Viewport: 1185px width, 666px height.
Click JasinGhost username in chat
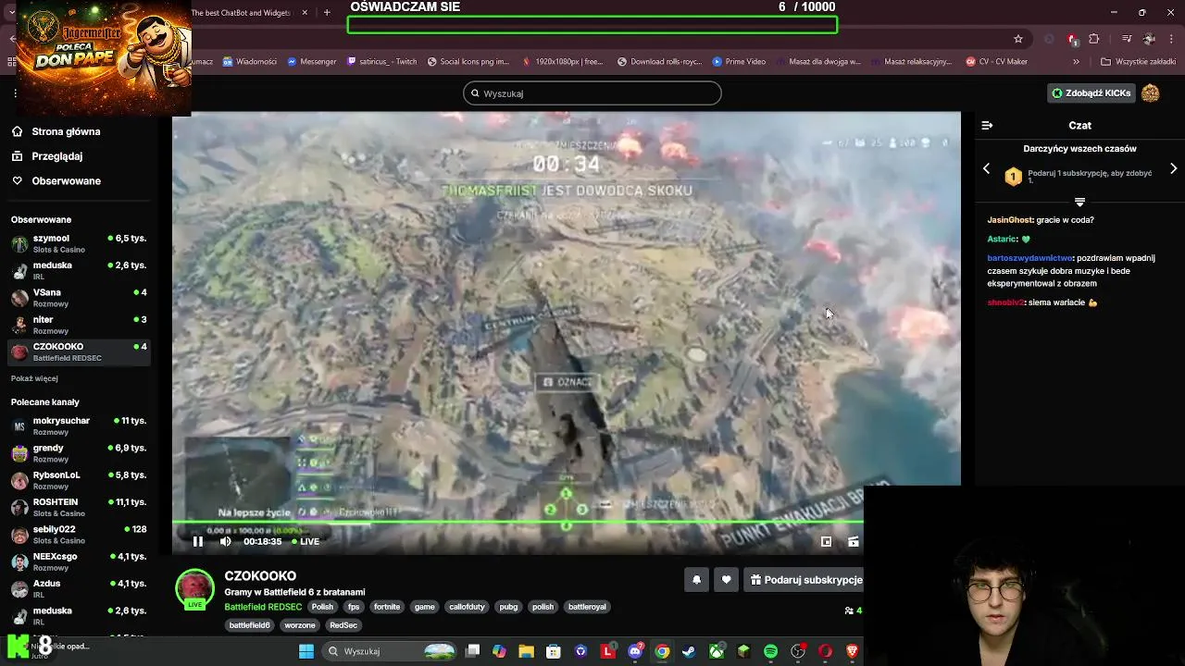click(x=1010, y=220)
